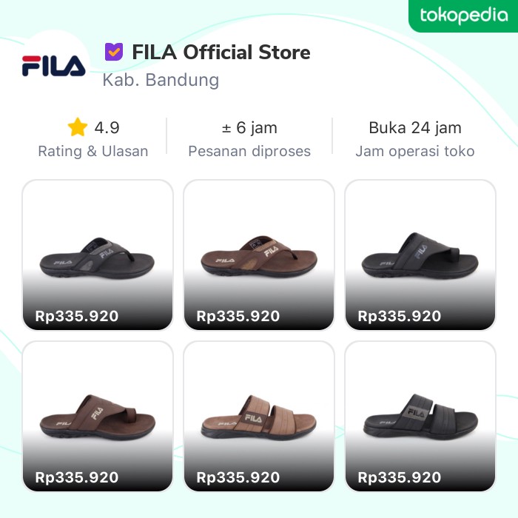Select the Jam operasi toko label
The image size is (518, 518).
coord(415,151)
